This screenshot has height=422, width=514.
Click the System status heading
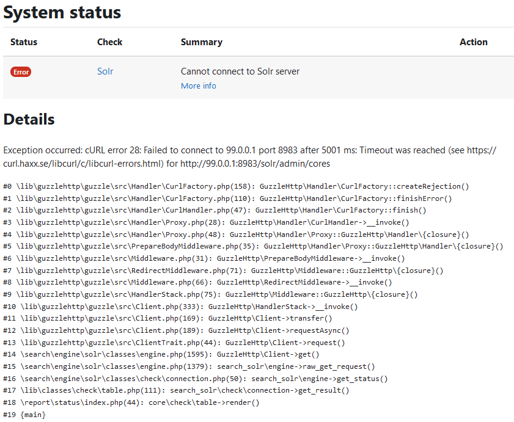[62, 13]
